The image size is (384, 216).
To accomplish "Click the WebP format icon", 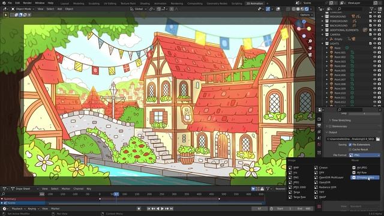I will (316, 197).
